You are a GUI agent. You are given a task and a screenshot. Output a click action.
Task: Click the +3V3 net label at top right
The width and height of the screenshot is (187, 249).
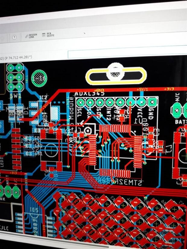(169, 89)
